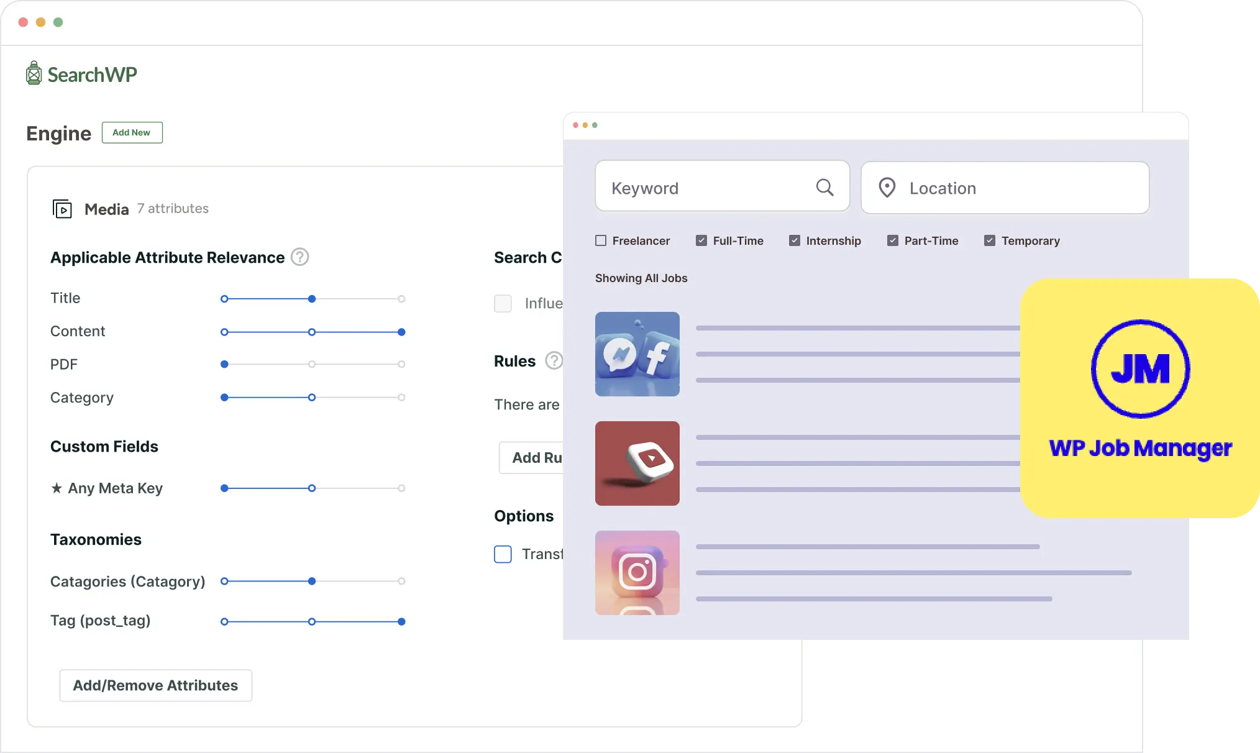Open the YouTube job listing thumbnail
1260x753 pixels.
pos(637,463)
